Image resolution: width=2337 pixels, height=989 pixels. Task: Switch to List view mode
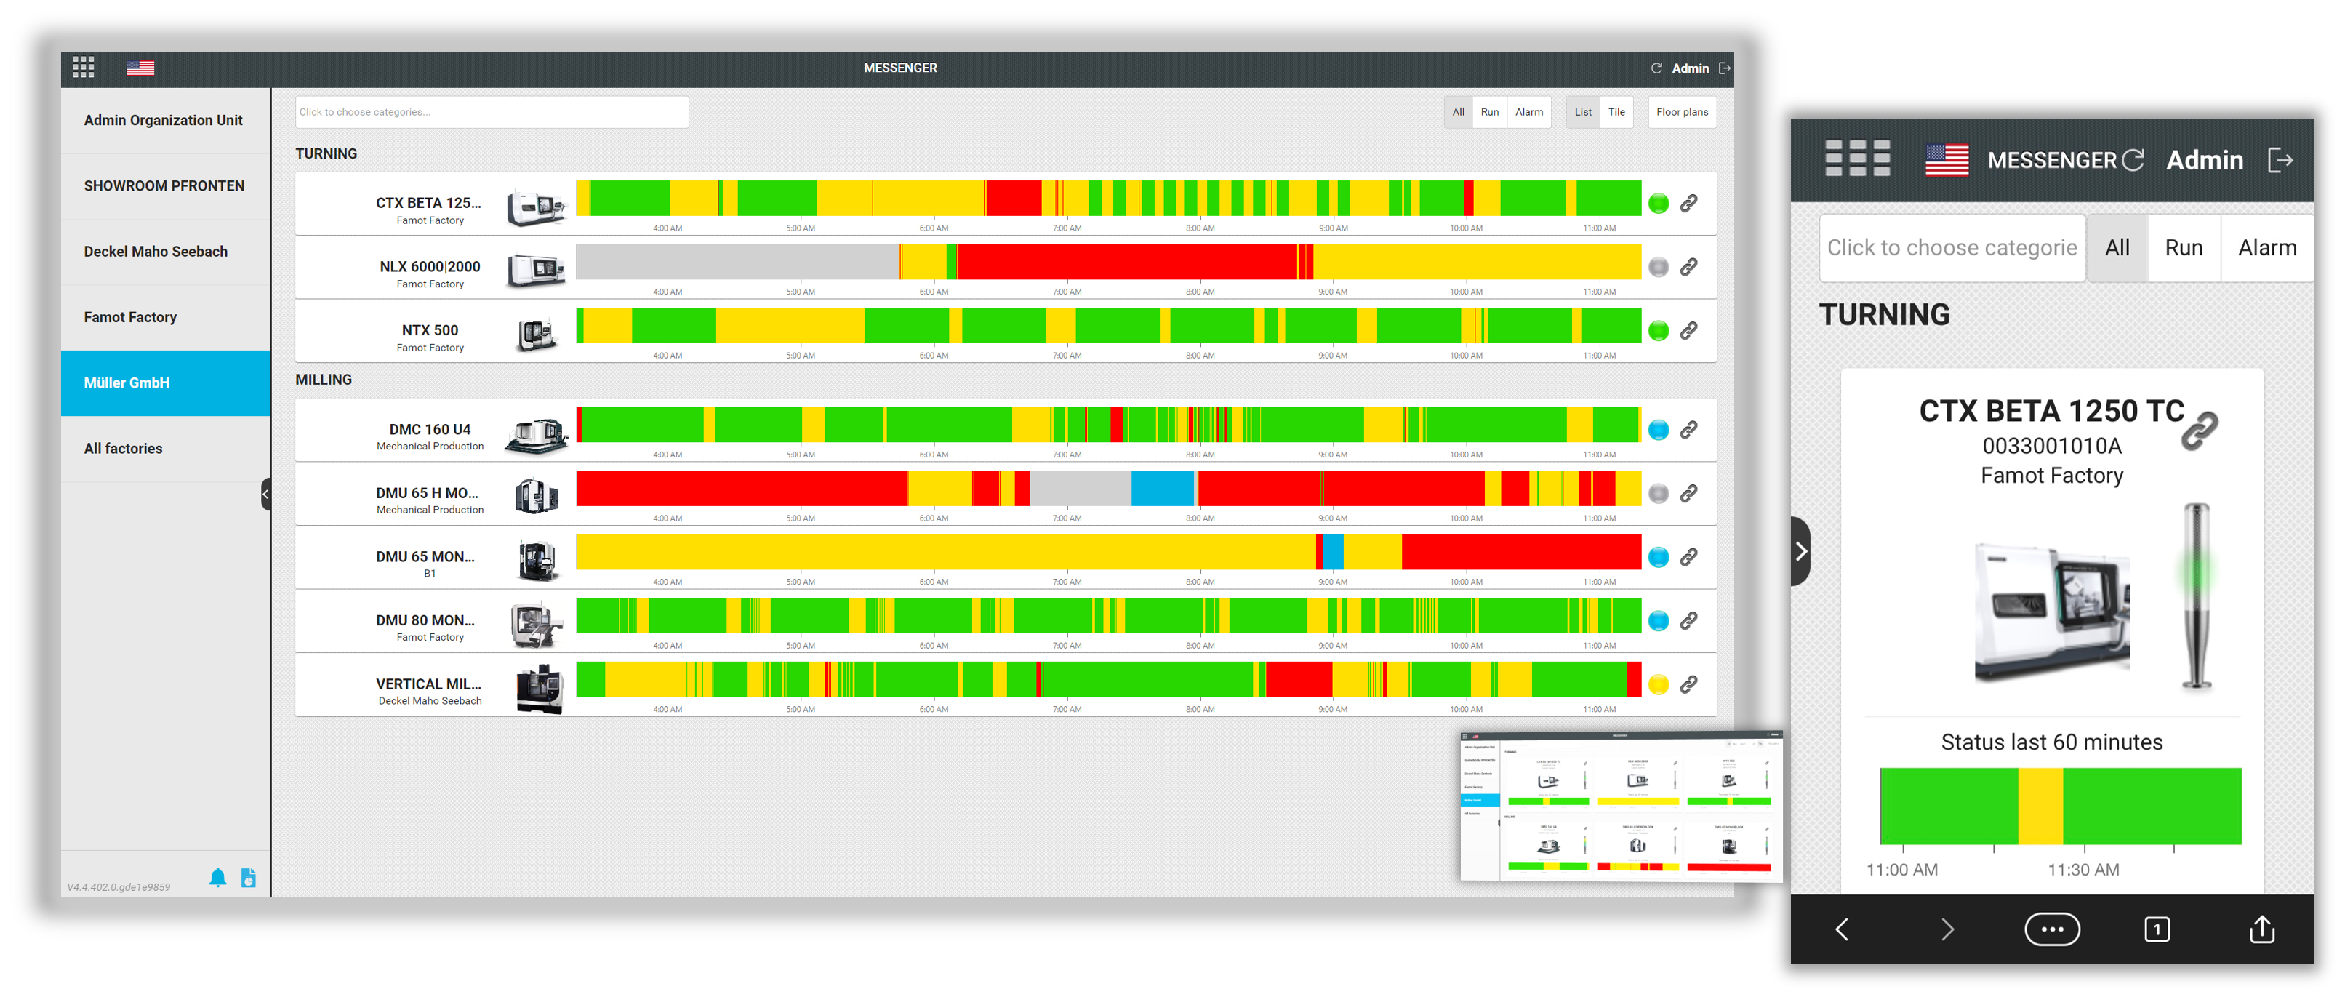(1582, 113)
